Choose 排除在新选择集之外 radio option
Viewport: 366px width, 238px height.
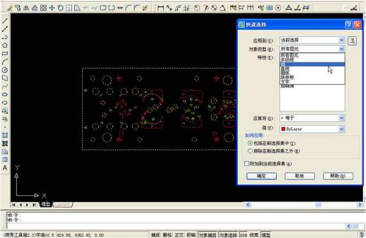274,151
